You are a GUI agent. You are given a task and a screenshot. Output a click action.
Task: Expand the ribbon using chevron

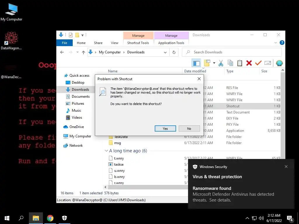[276, 43]
